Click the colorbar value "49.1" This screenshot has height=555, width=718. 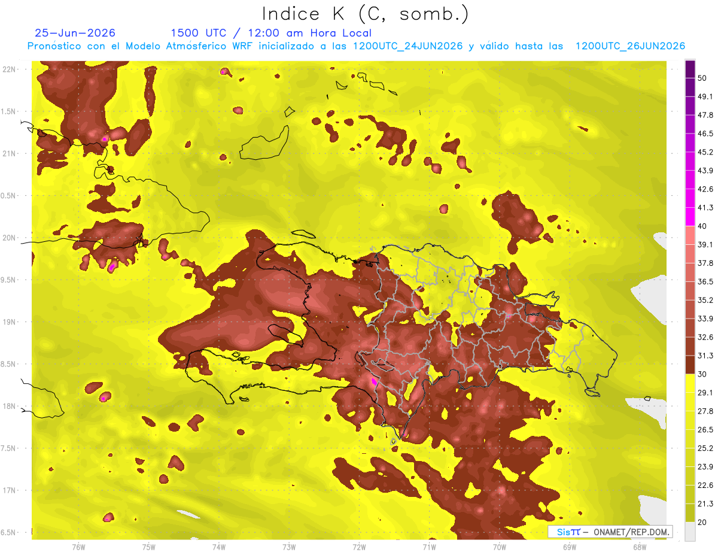coord(705,97)
